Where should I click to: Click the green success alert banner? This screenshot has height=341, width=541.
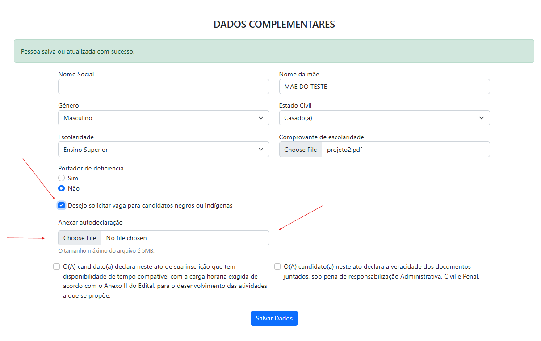point(274,51)
